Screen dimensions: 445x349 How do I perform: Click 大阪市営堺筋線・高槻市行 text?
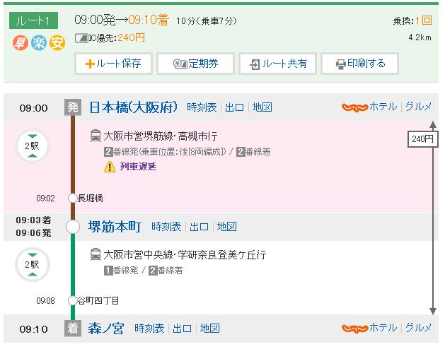(161, 136)
